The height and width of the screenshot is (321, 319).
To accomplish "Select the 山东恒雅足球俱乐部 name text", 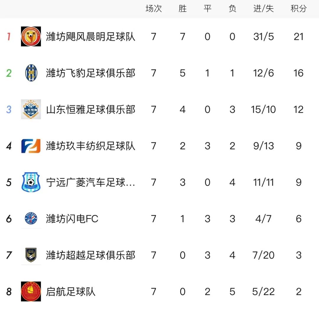I will click(91, 109).
